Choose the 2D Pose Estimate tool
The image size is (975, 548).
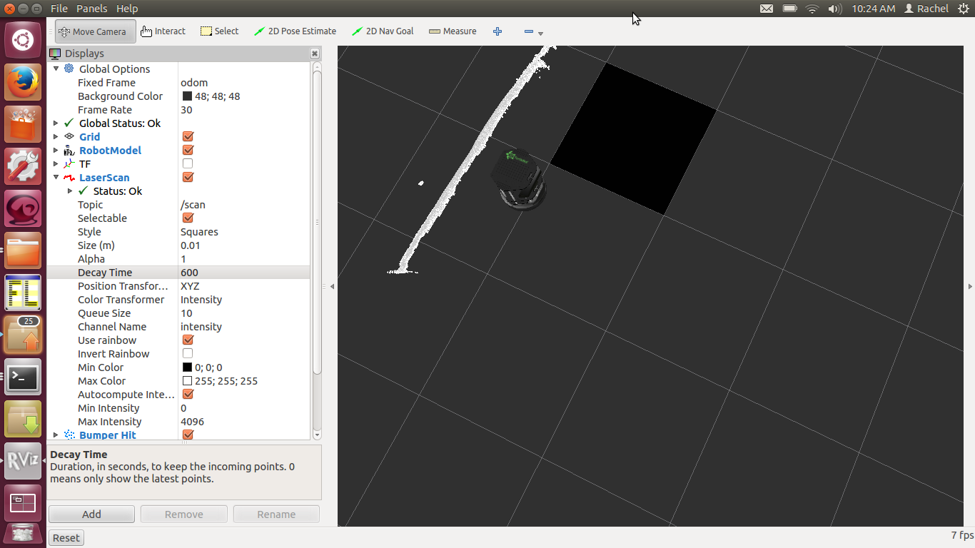click(x=295, y=31)
